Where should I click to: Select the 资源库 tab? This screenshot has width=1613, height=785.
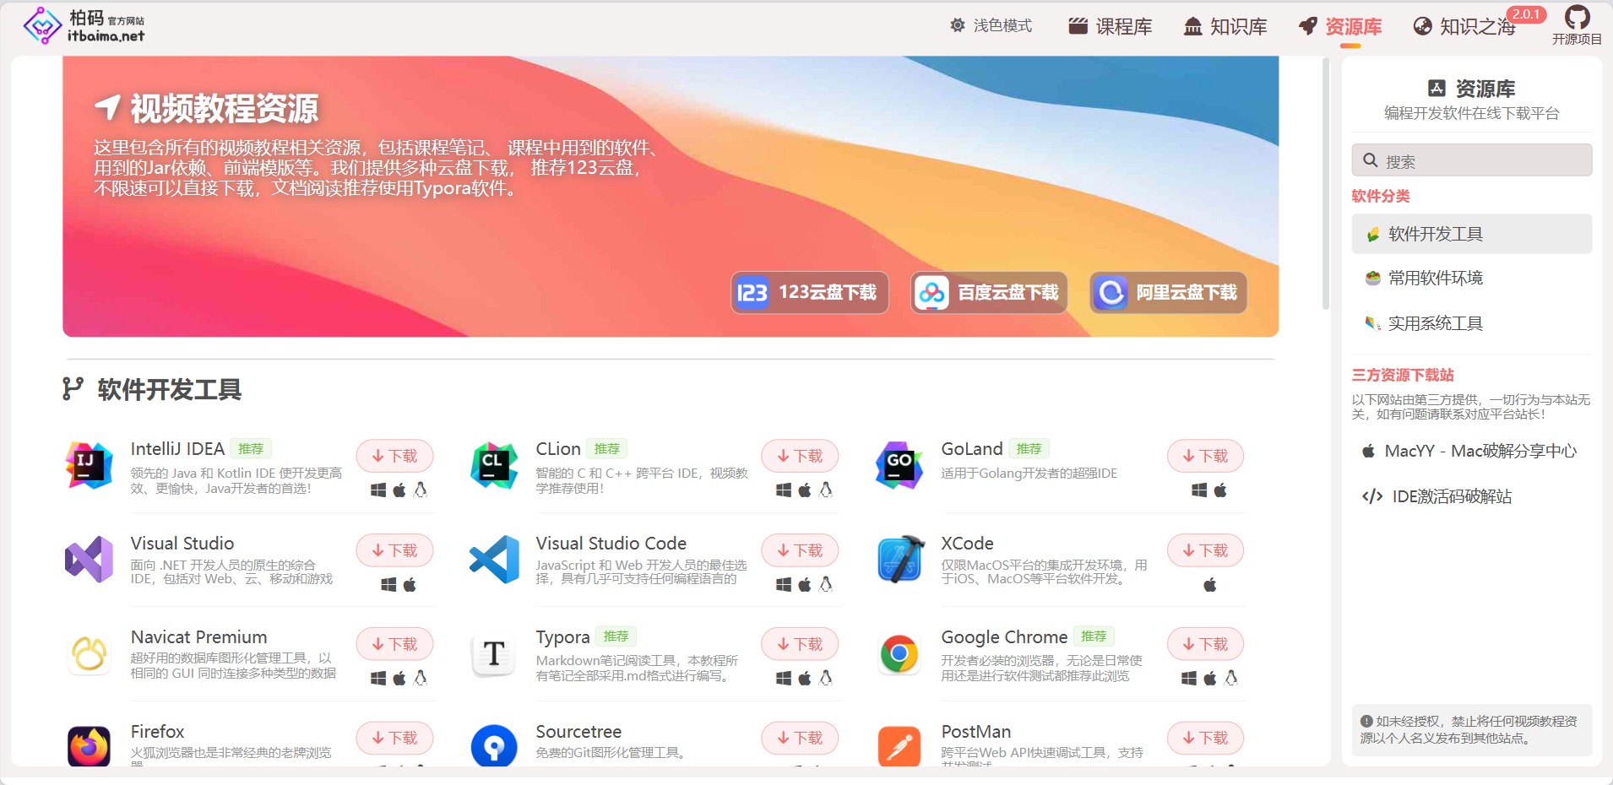pos(1340,27)
